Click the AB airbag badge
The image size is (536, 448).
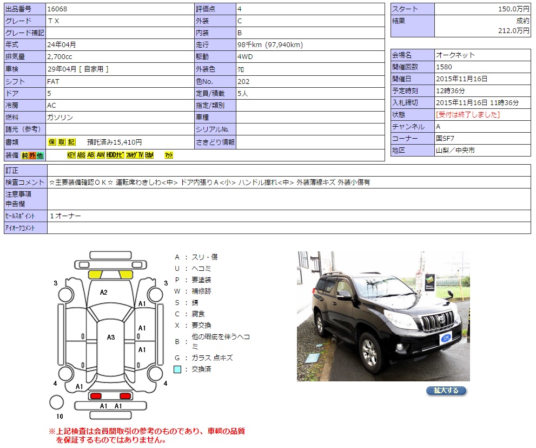pyautogui.click(x=91, y=155)
